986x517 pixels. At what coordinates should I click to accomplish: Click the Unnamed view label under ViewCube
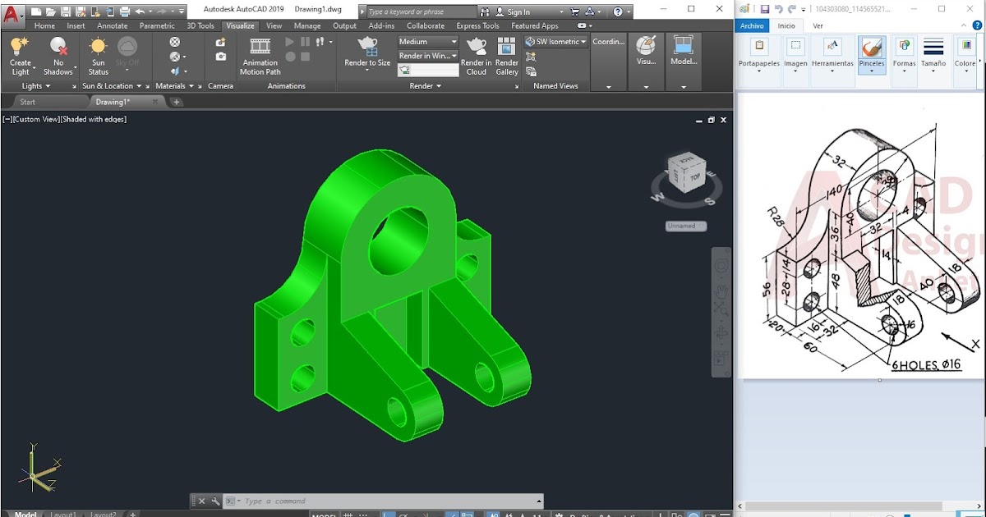tap(686, 226)
